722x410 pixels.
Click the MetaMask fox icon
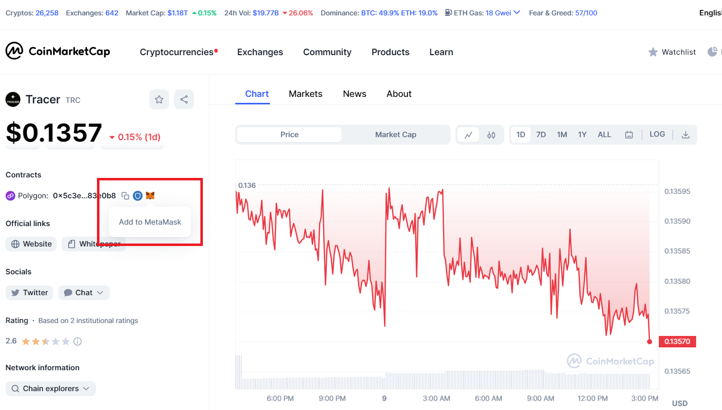tap(150, 196)
